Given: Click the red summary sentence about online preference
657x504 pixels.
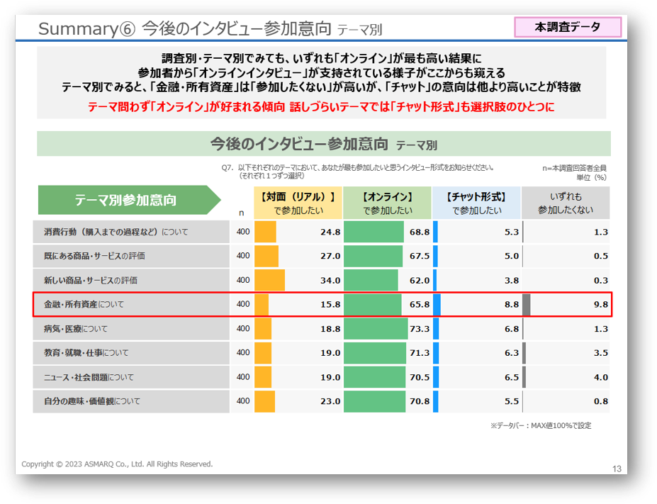Looking at the screenshot, I should click(321, 107).
